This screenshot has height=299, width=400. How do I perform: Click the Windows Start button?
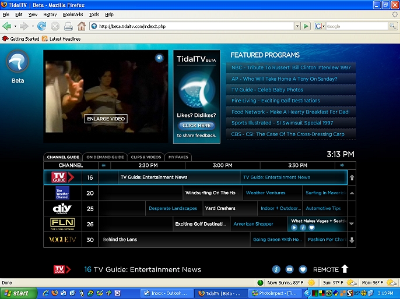point(19,293)
